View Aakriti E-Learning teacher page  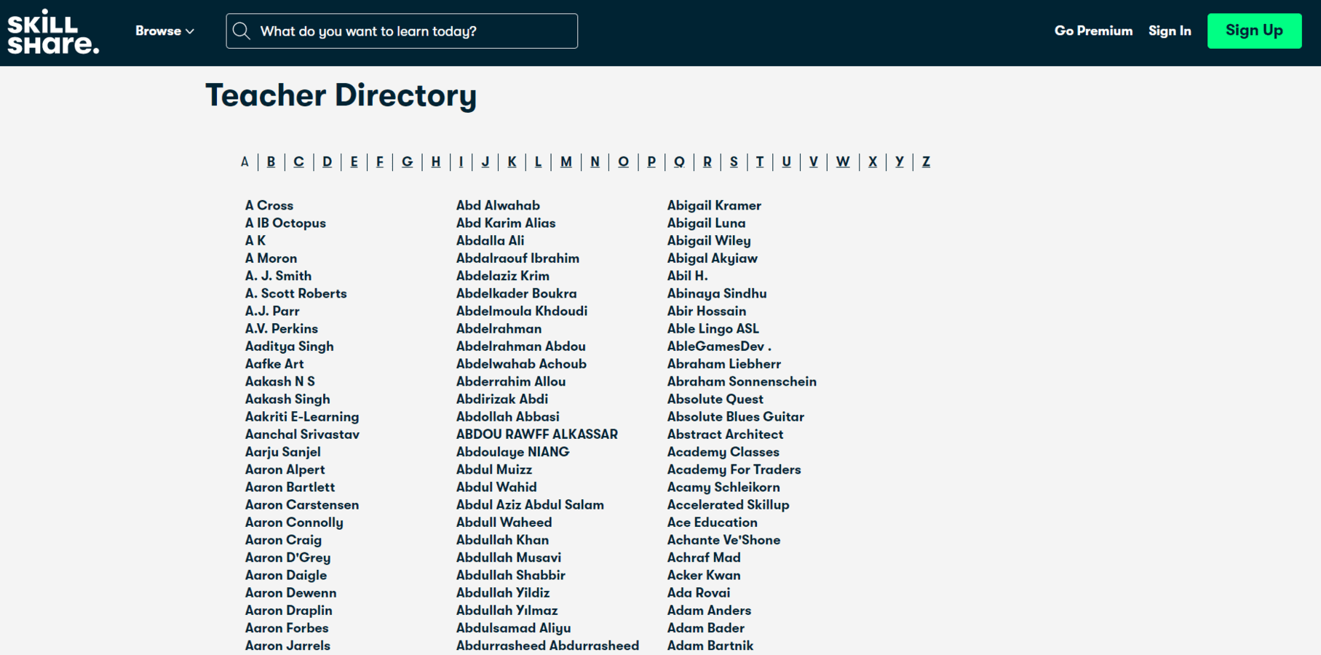[x=301, y=416]
